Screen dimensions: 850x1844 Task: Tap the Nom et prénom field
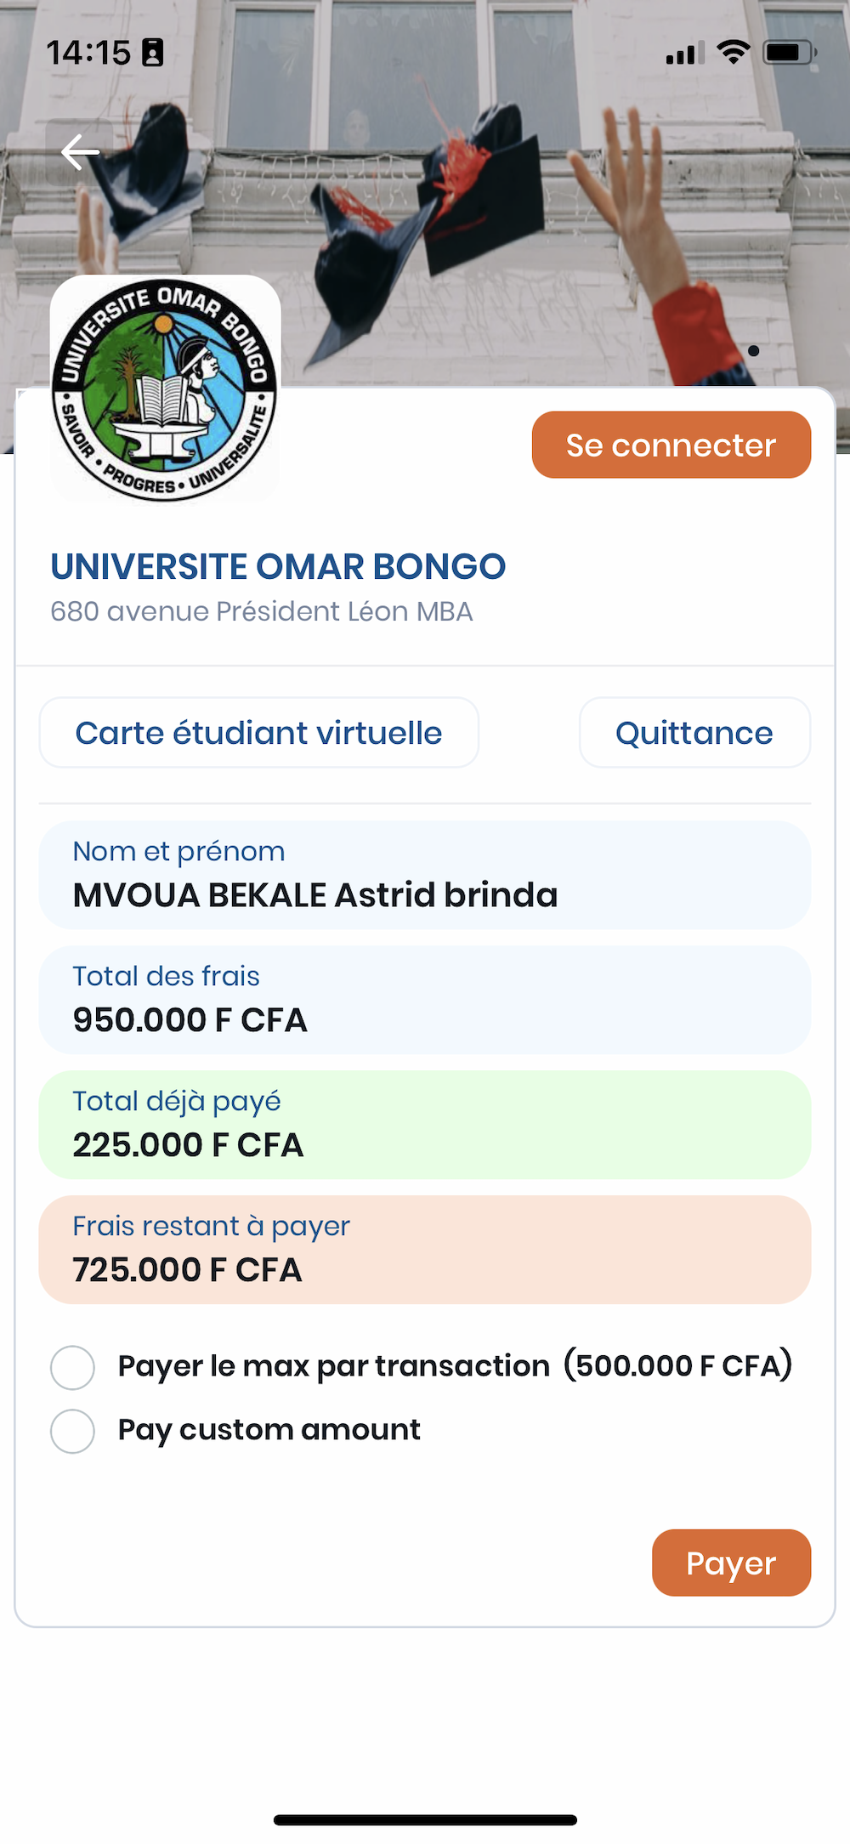[425, 875]
